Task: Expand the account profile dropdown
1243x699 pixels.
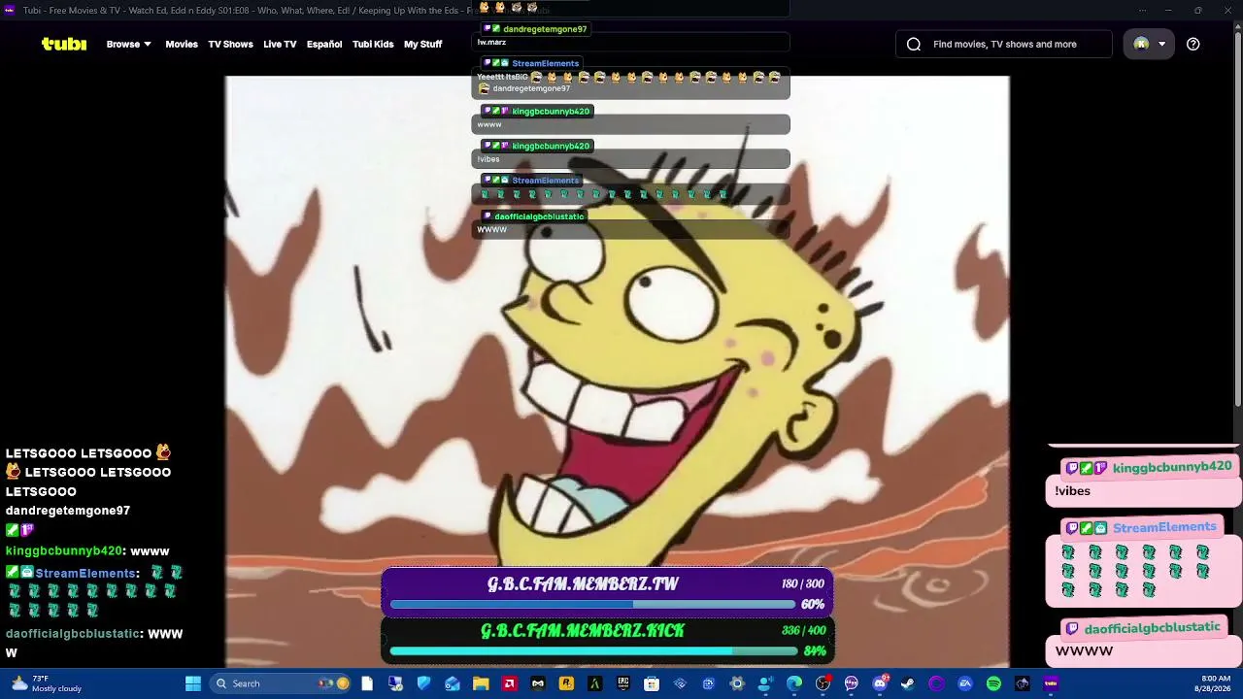Action: [1150, 44]
